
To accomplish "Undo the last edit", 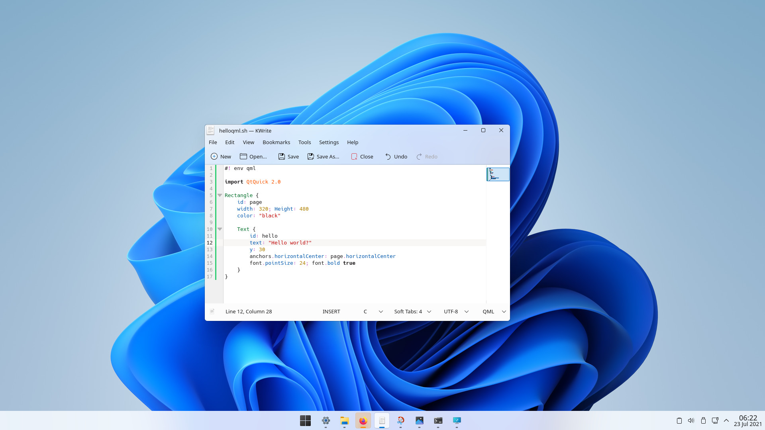I will click(396, 156).
